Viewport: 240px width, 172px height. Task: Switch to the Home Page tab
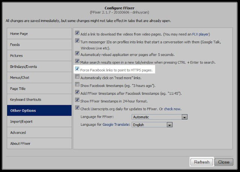[x=39, y=34]
